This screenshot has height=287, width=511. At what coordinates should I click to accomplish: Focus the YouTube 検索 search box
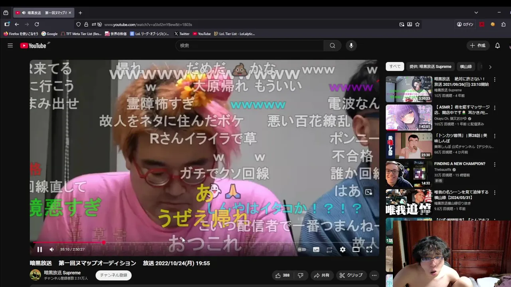250,45
